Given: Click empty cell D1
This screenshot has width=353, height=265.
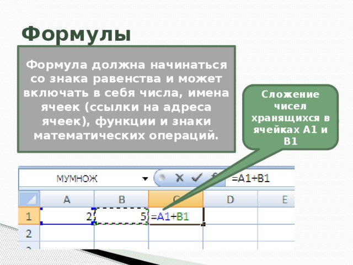Looking at the screenshot, I should [x=231, y=216].
